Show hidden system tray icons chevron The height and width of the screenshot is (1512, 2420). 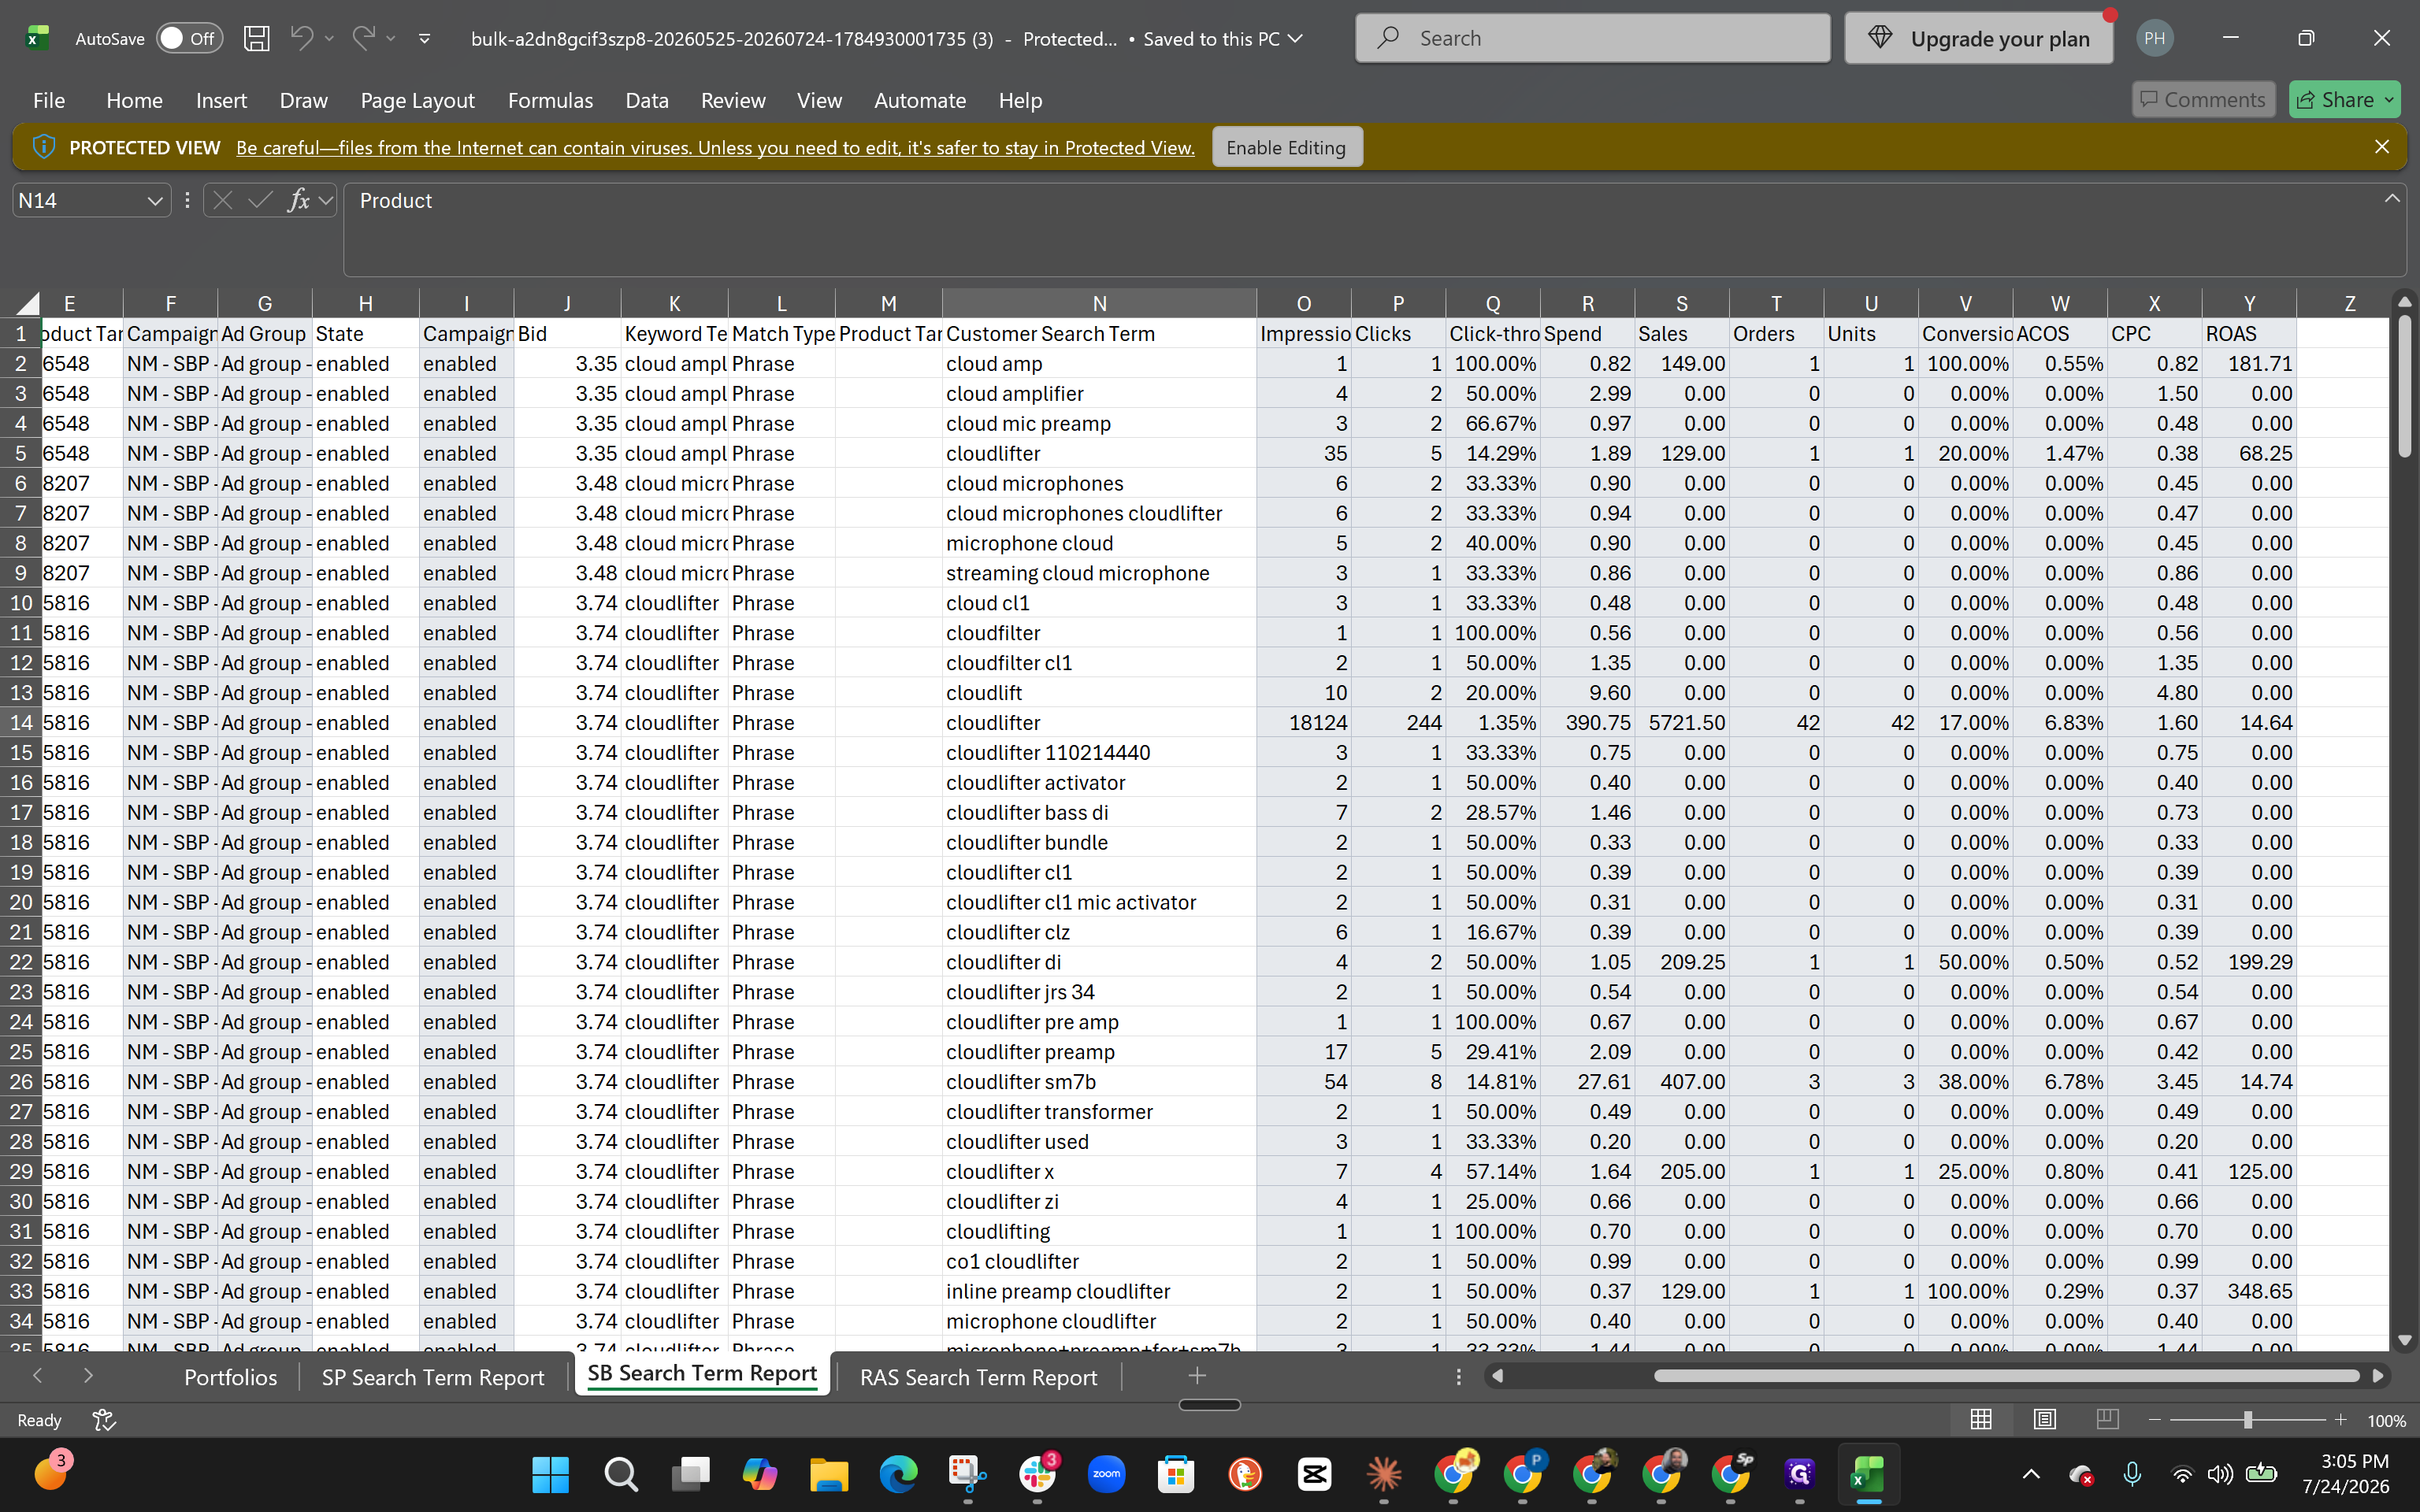(2031, 1474)
